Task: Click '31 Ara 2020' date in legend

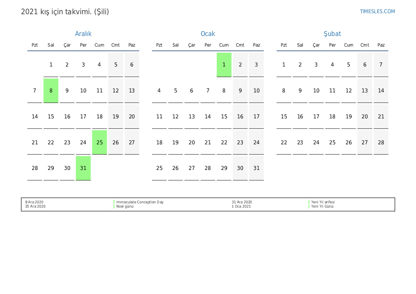Action: [242, 202]
